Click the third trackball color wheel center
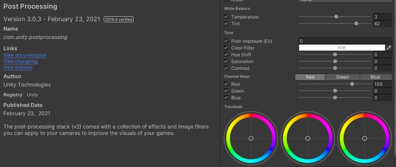This screenshot has width=396, height=167. pos(365,138)
